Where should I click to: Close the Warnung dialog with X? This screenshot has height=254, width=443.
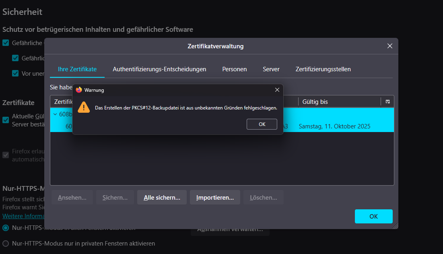pos(277,90)
